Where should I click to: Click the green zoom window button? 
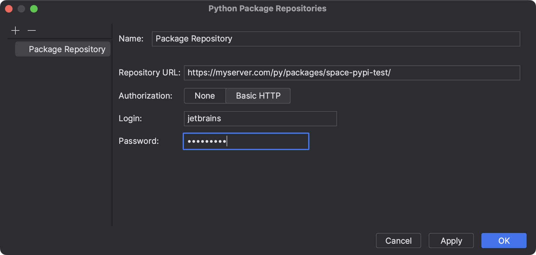[x=34, y=9]
